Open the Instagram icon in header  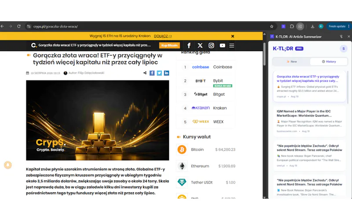tap(211, 46)
